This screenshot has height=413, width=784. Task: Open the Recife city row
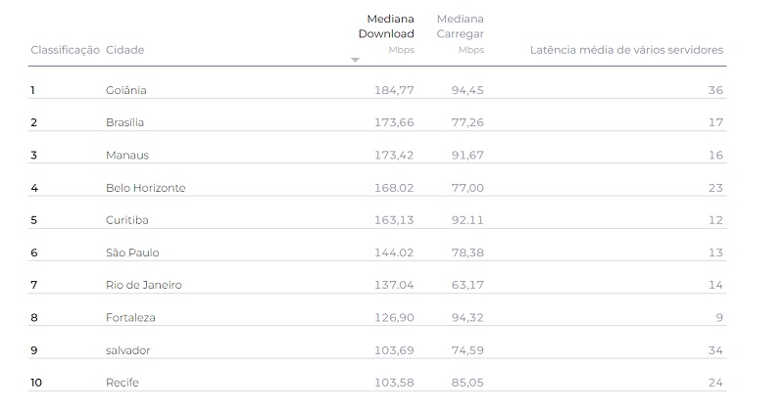pyautogui.click(x=122, y=383)
